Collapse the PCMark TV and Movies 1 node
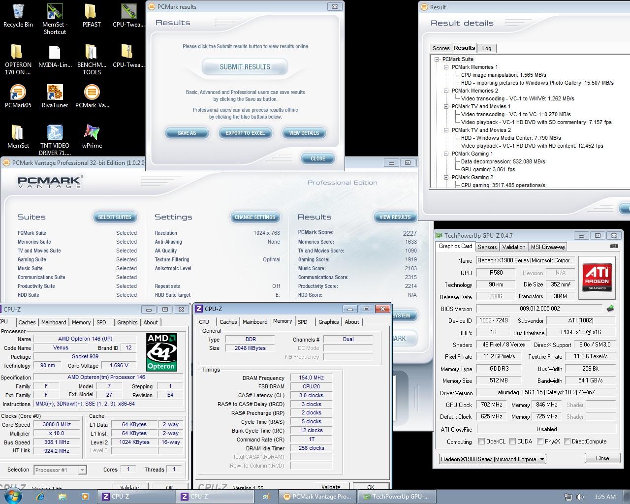The width and height of the screenshot is (630, 504). [446, 106]
